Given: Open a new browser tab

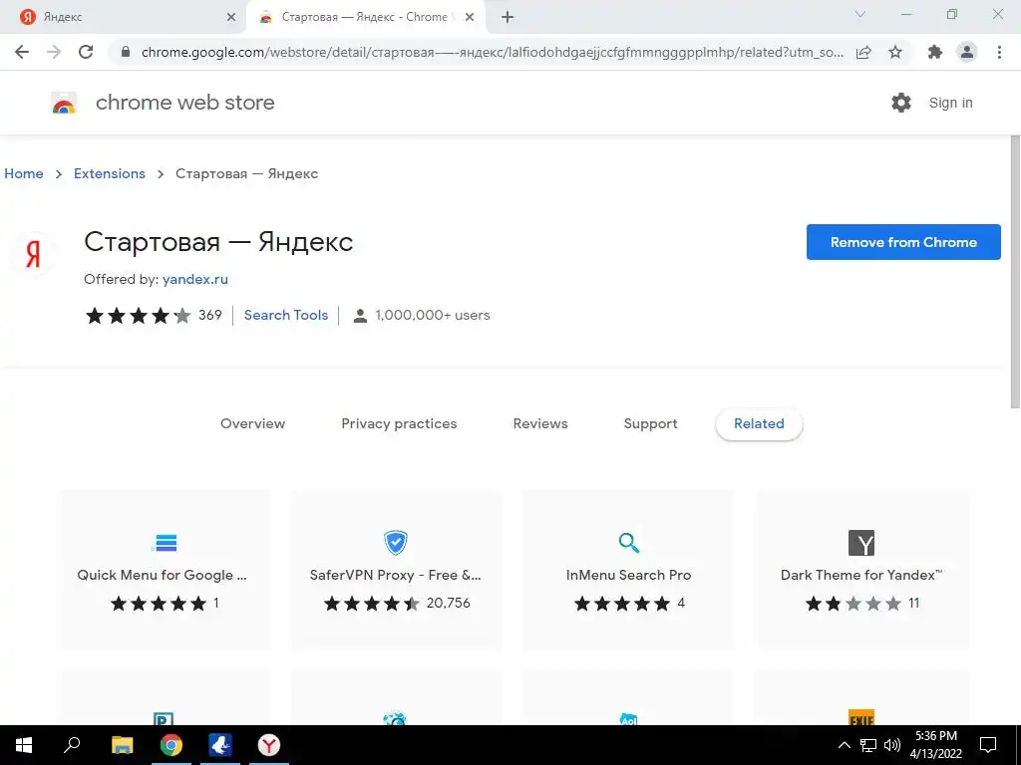Looking at the screenshot, I should pyautogui.click(x=508, y=17).
